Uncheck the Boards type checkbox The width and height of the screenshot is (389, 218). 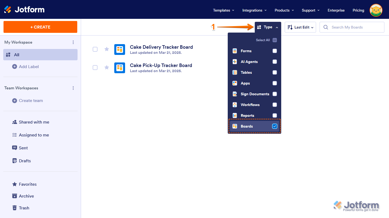pos(275,126)
